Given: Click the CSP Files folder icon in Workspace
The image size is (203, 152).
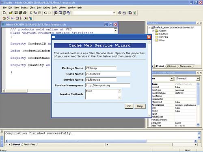Looking at the screenshot, I should coord(157,37).
